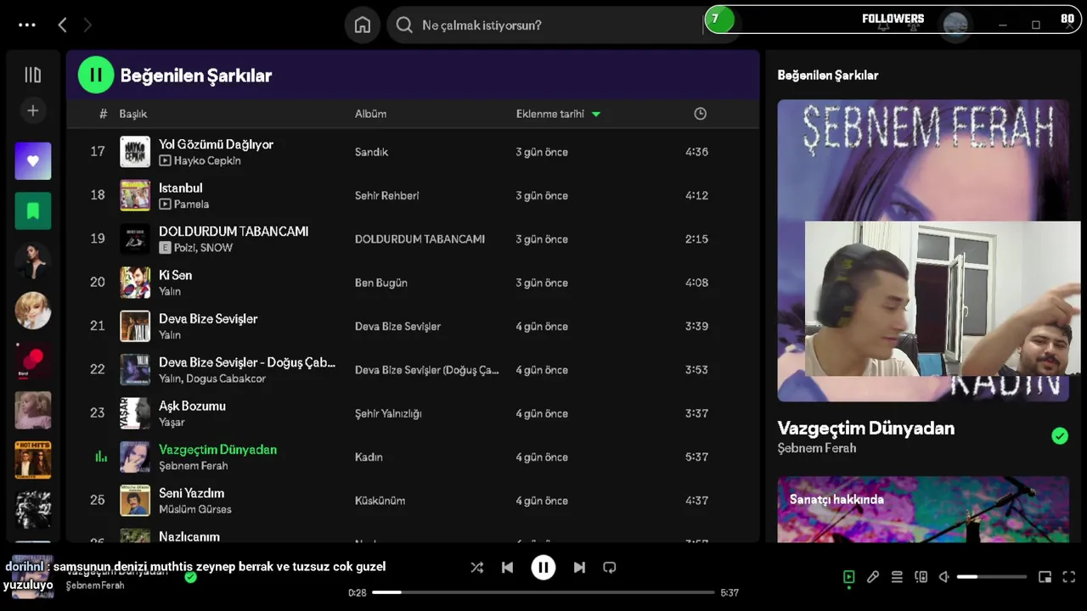Sort by Albüm column header
The image size is (1087, 611).
tap(370, 114)
